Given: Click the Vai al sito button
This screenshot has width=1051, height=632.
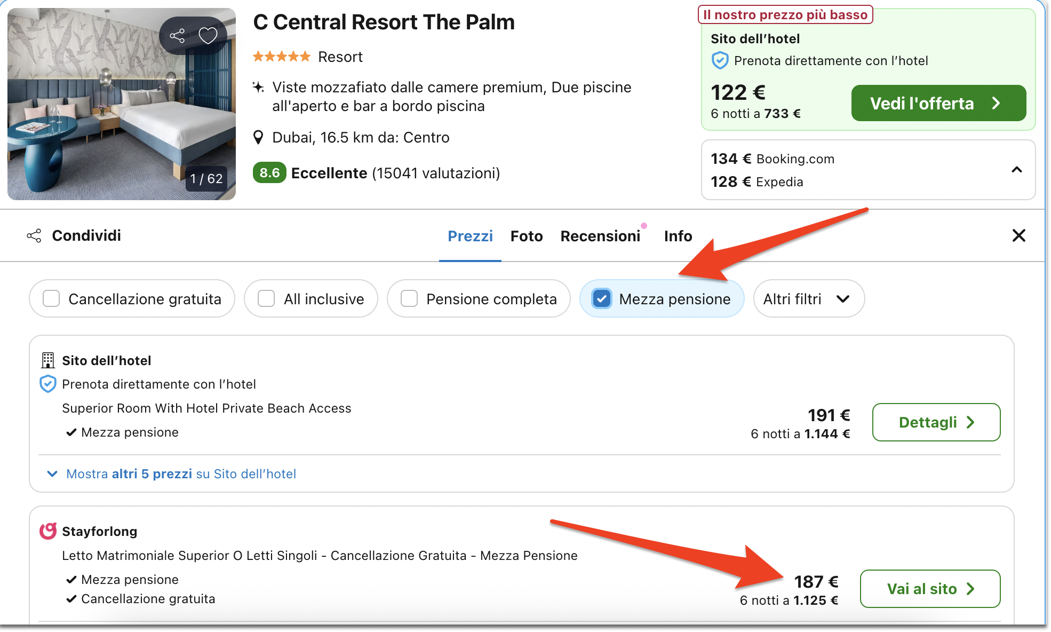Looking at the screenshot, I should 930,589.
